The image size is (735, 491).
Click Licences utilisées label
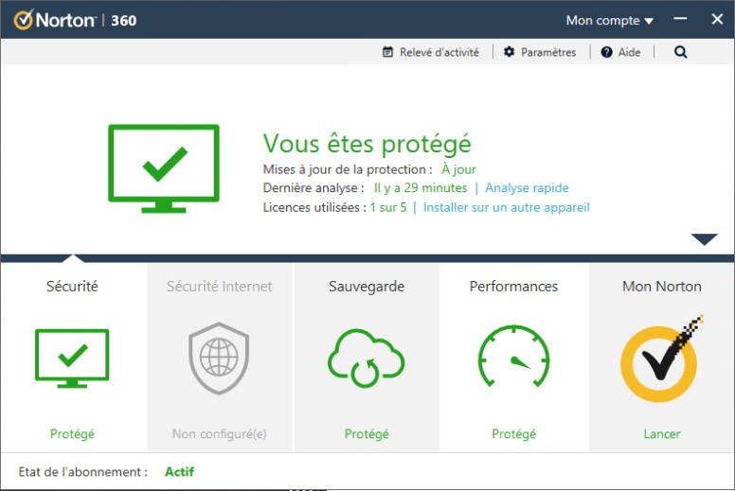[x=314, y=207]
